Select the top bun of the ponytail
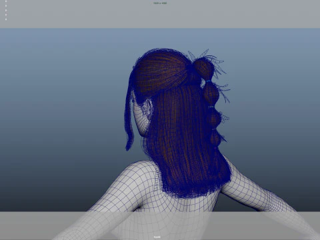This screenshot has height=240, width=320. pyautogui.click(x=203, y=68)
